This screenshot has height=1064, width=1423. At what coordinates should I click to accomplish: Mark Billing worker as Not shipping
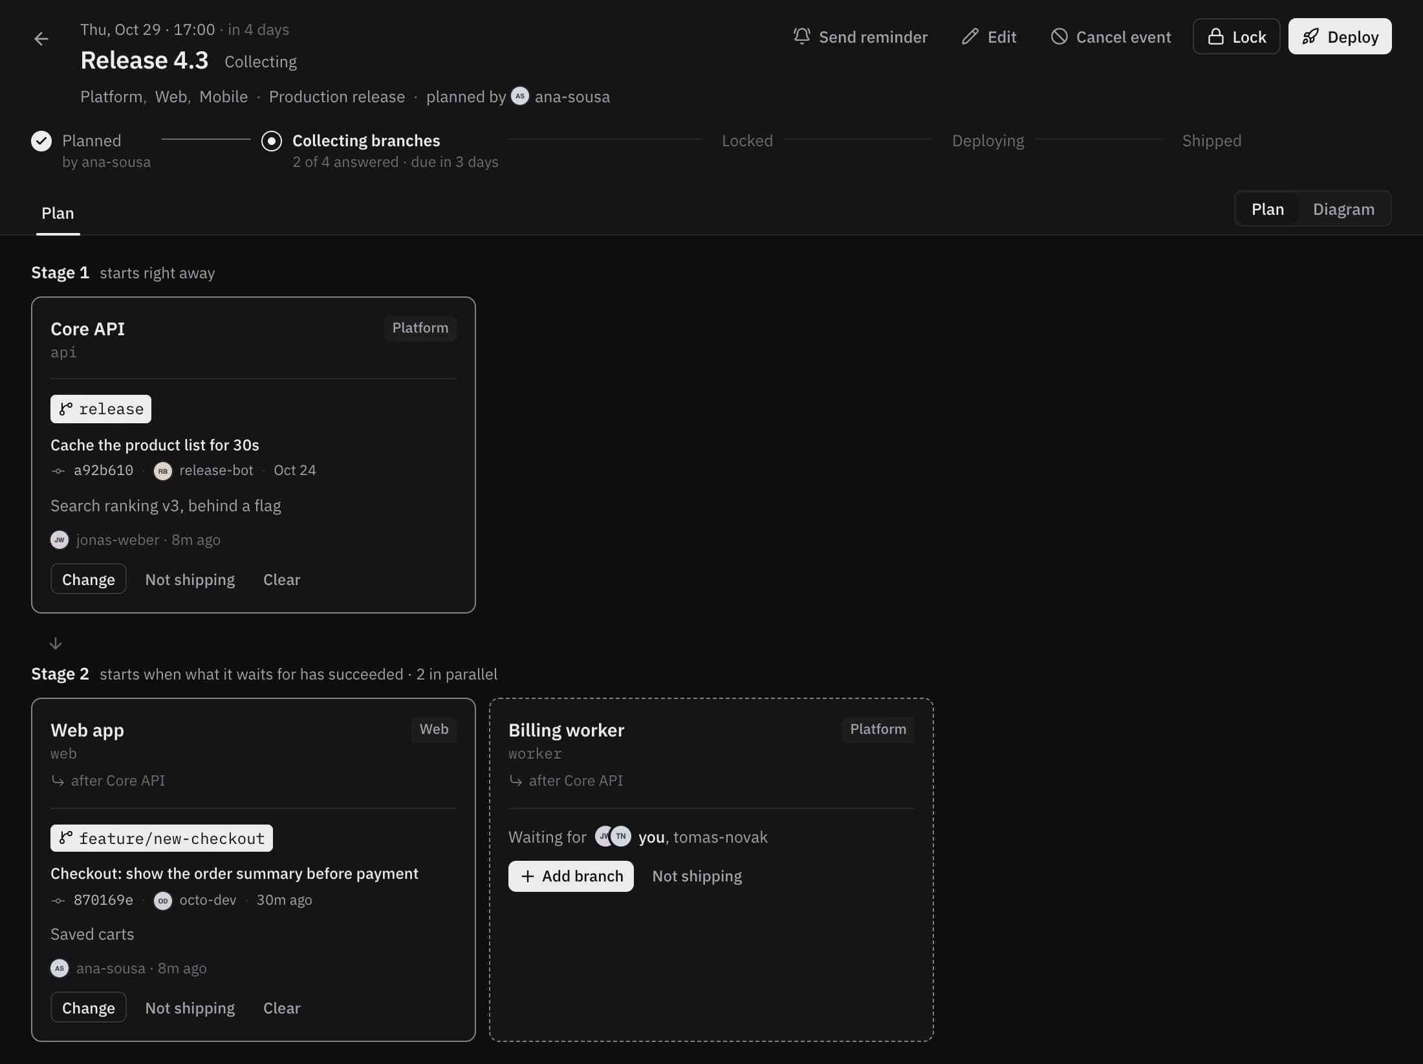697,876
